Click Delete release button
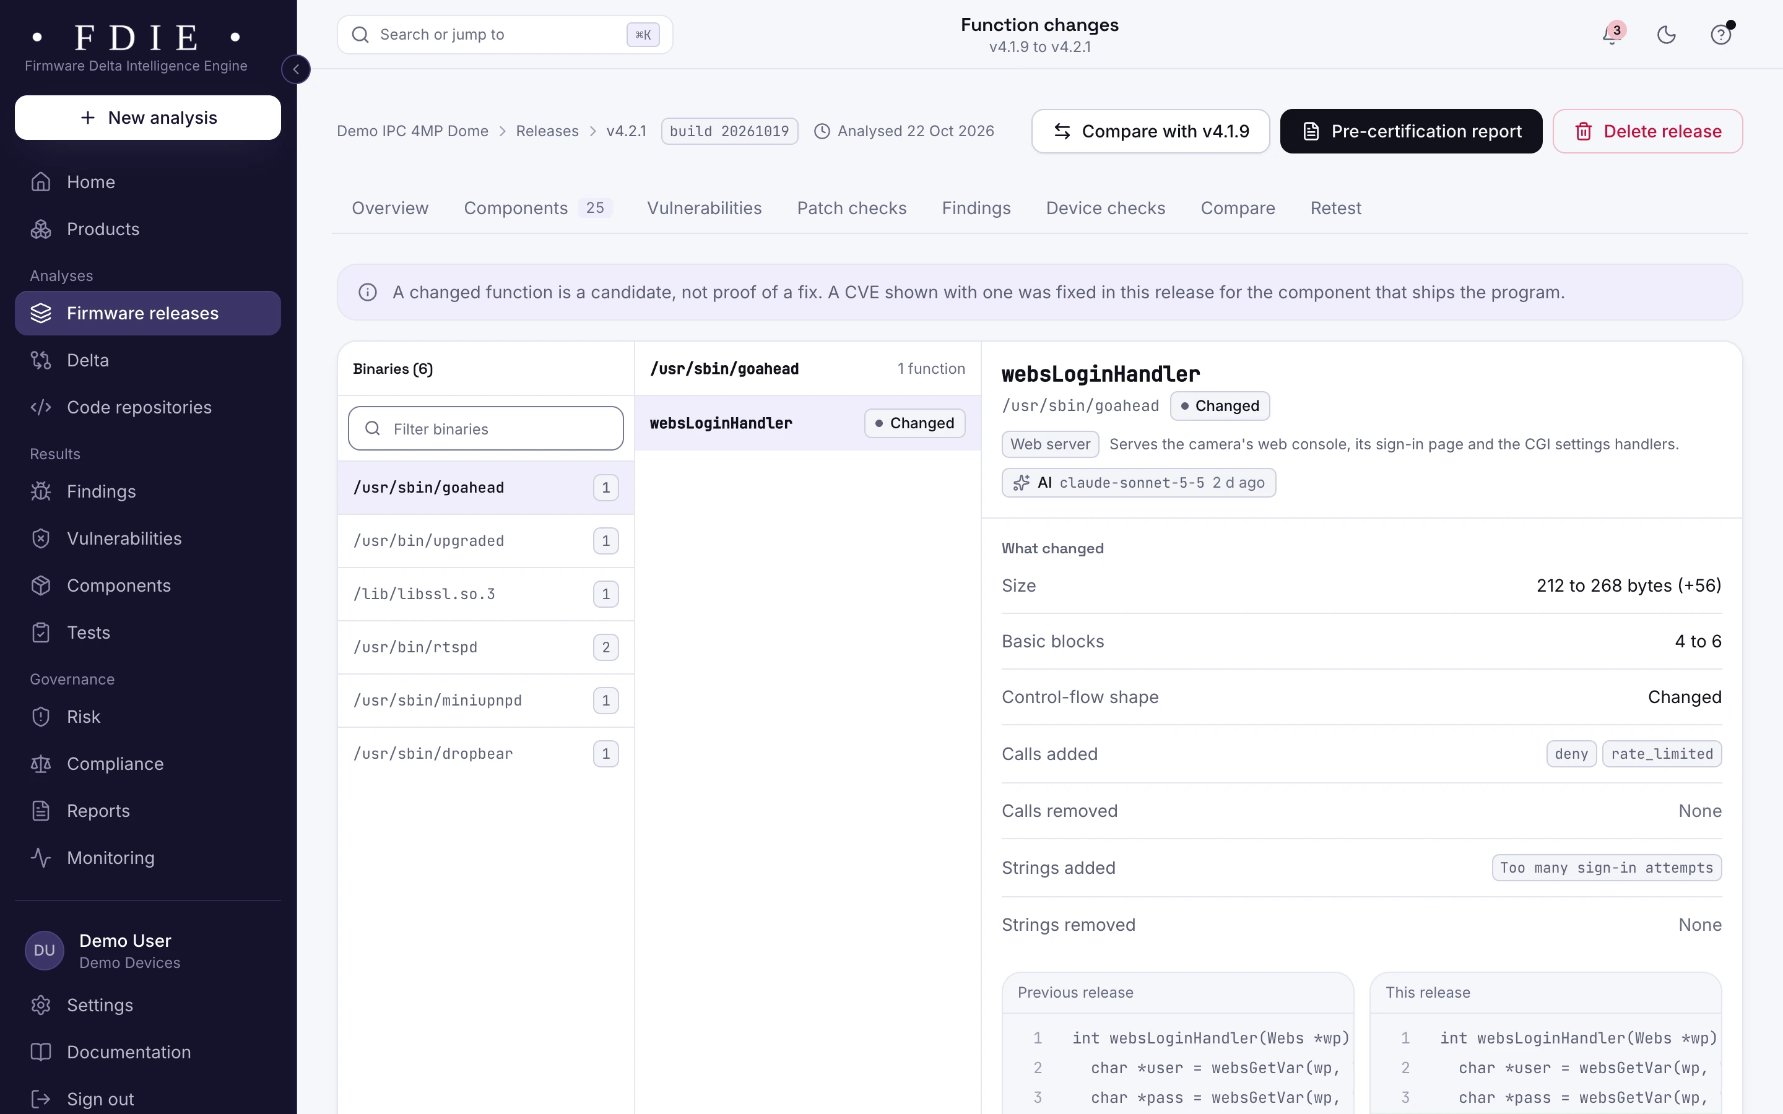This screenshot has height=1114, width=1783. [x=1647, y=131]
